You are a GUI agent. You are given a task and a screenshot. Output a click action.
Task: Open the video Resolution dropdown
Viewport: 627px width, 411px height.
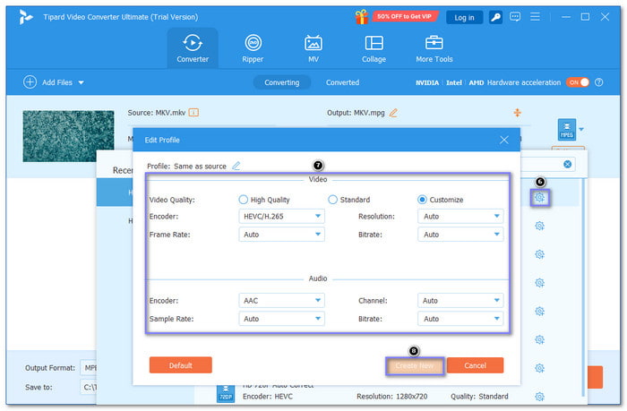(460, 217)
